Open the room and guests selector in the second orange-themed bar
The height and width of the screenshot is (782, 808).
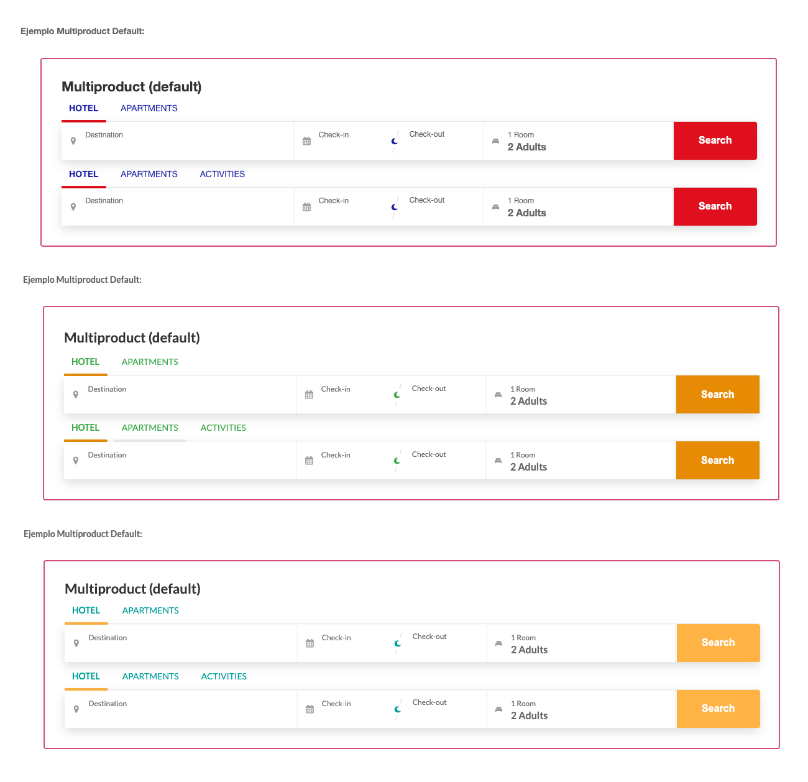[581, 461]
